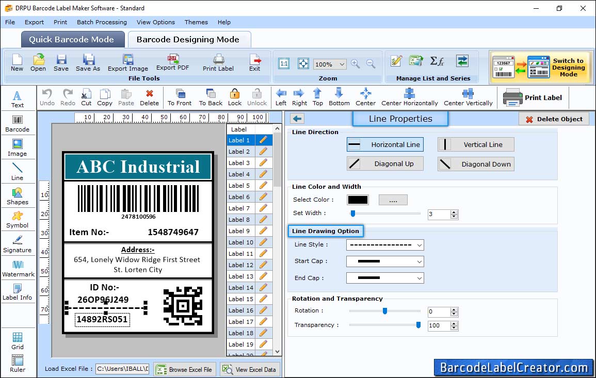
Task: Click Print Label in File Tools
Action: point(218,63)
